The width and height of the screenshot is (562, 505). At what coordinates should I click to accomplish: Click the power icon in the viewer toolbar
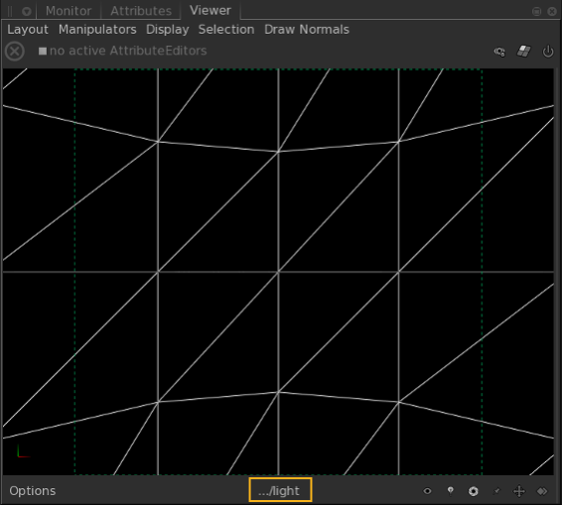(x=548, y=52)
